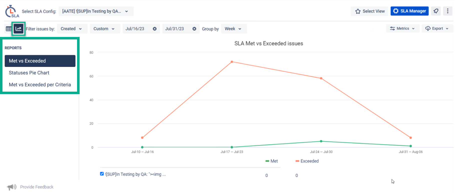This screenshot has width=458, height=193.
Task: Open the SLA Manager button
Action: (409, 11)
